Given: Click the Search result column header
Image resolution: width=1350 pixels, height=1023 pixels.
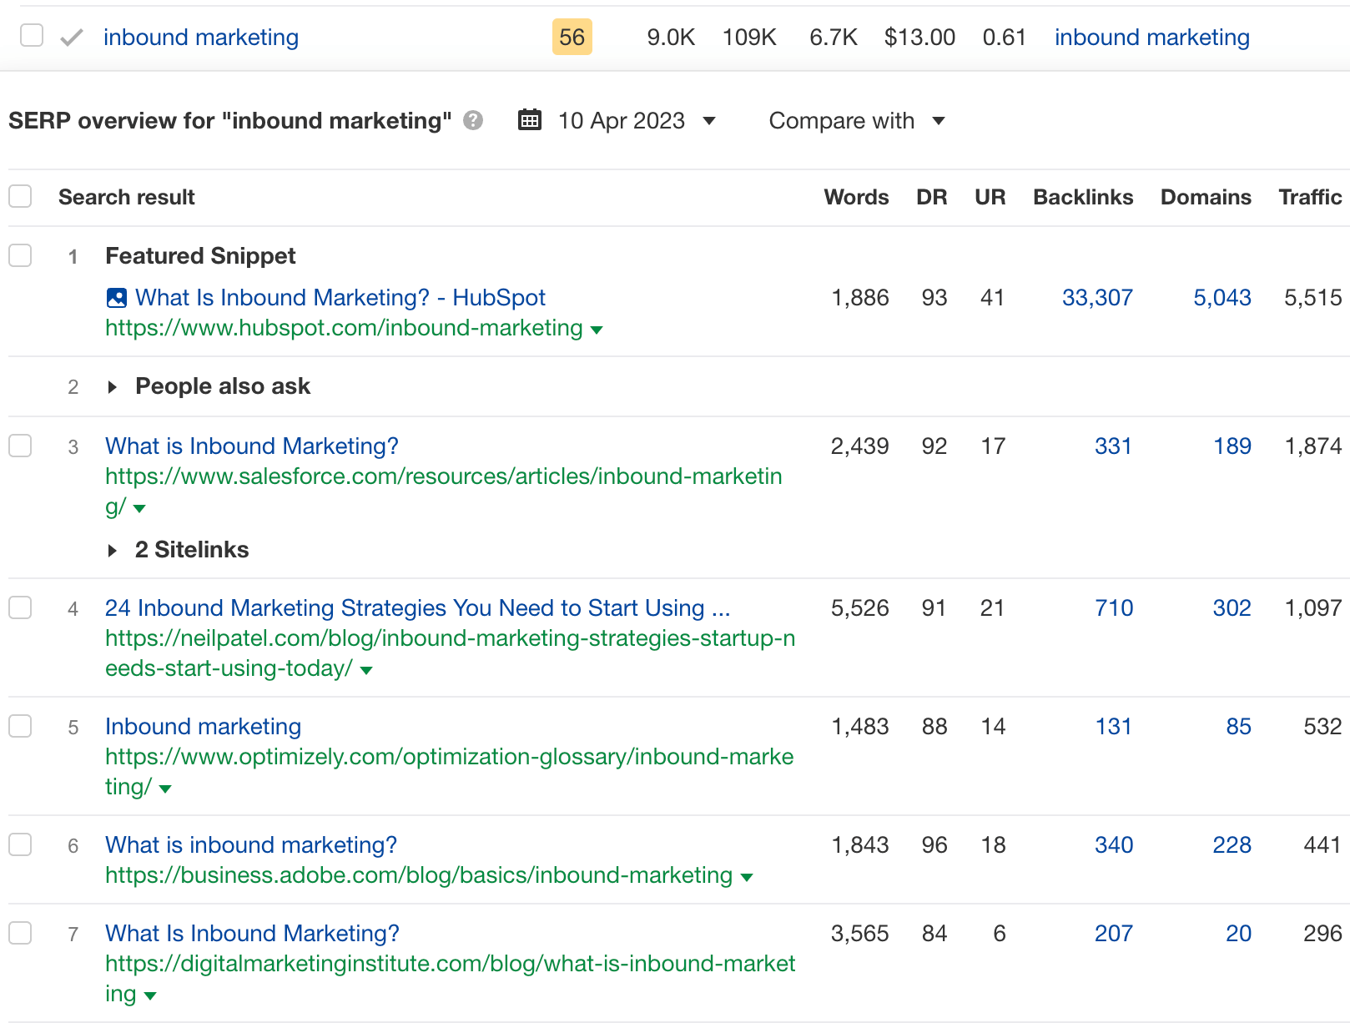Looking at the screenshot, I should (126, 197).
